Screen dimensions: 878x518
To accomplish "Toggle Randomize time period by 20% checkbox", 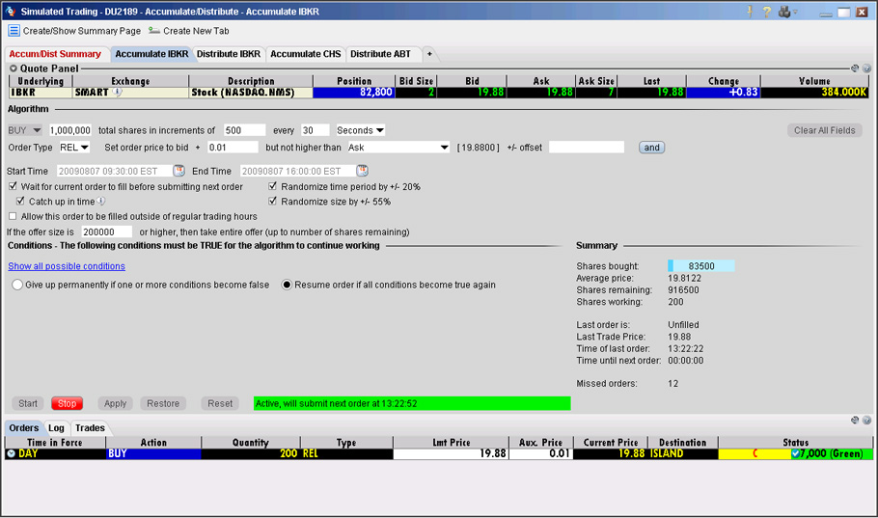I will tap(273, 186).
